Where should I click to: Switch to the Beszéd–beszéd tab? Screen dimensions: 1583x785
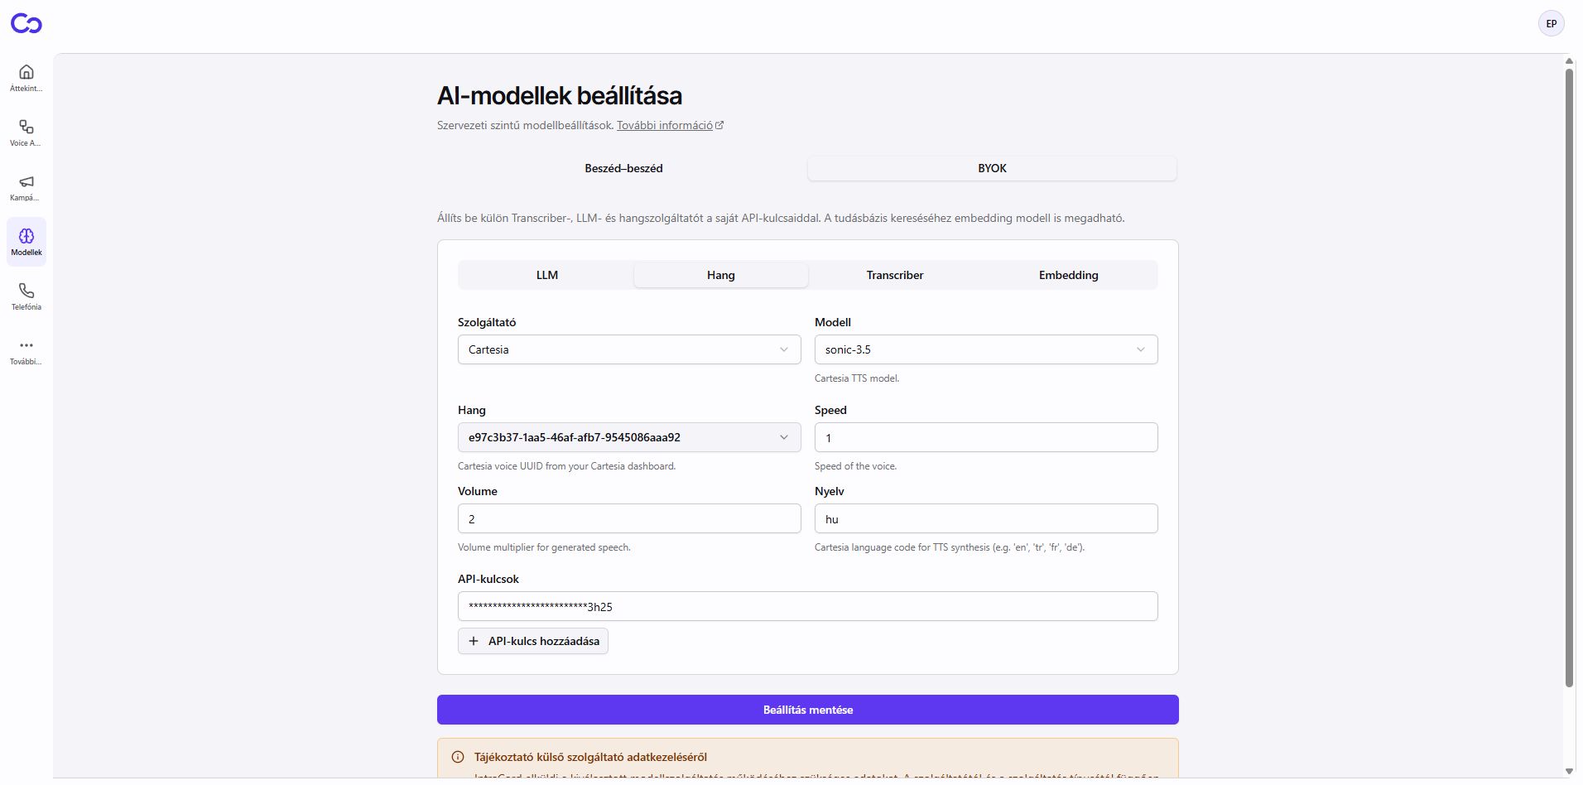[x=623, y=168]
